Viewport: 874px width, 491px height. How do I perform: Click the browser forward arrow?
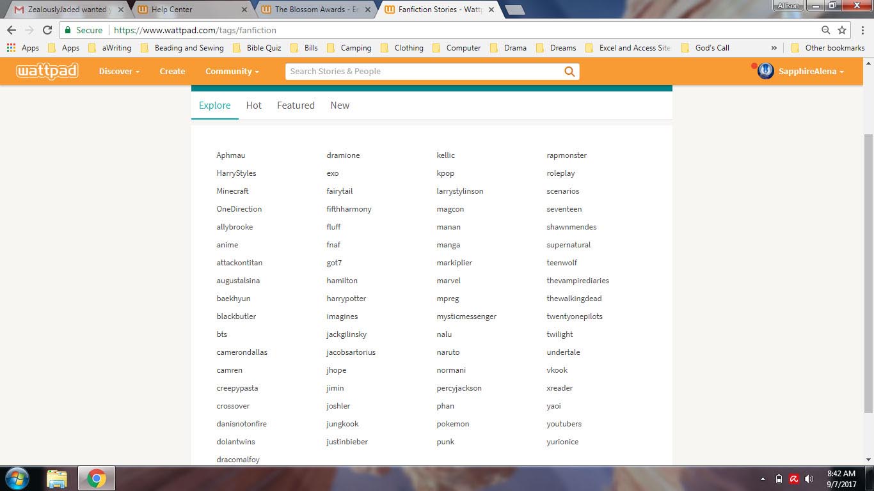tap(29, 30)
